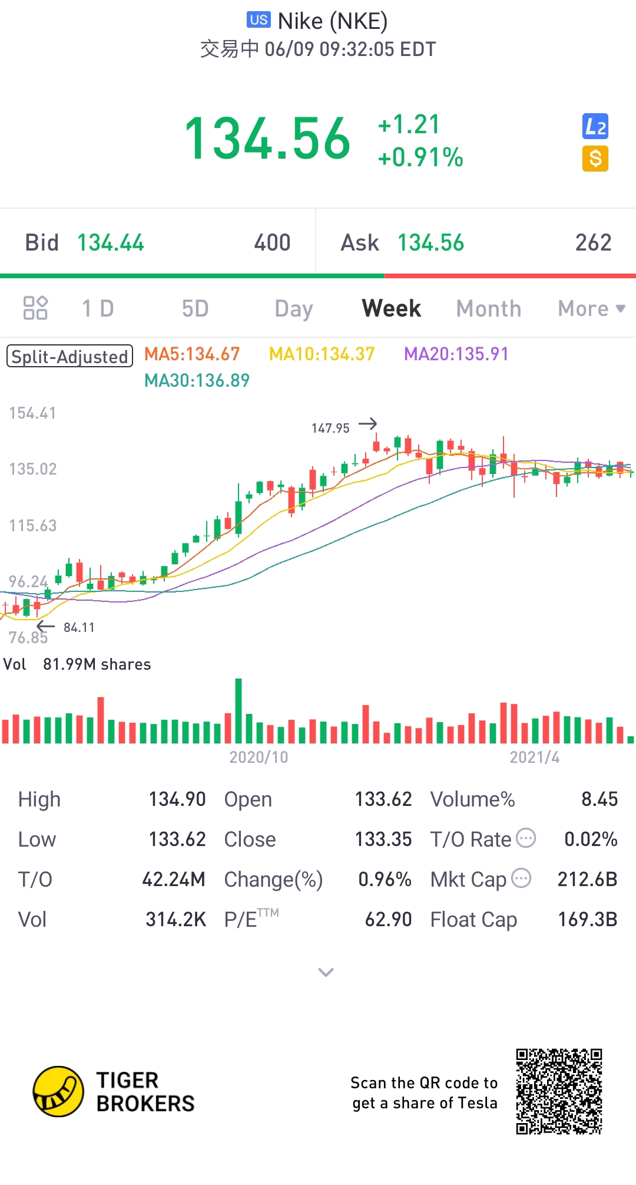Screen dimensions: 636x1185
Task: Tap the 147.95 chart high marker
Action: tap(330, 428)
